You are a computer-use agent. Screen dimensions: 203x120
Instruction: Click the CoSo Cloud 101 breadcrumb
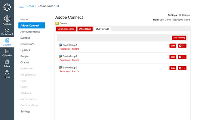click(x=48, y=6)
